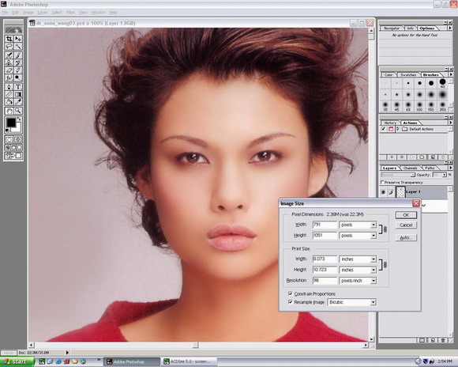Viewport: 458px width, 367px height.
Task: Open the Filter menu
Action: [x=70, y=13]
